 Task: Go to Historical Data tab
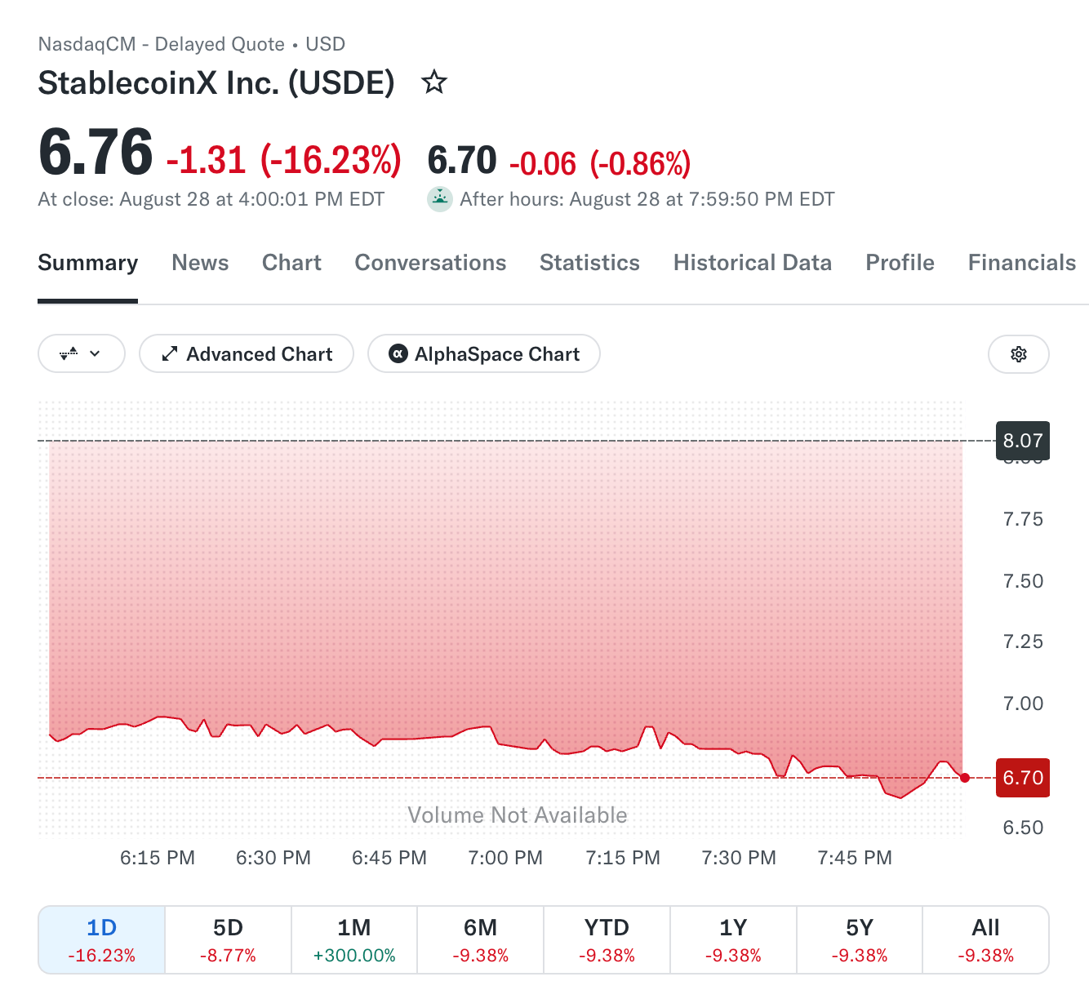[x=753, y=263]
